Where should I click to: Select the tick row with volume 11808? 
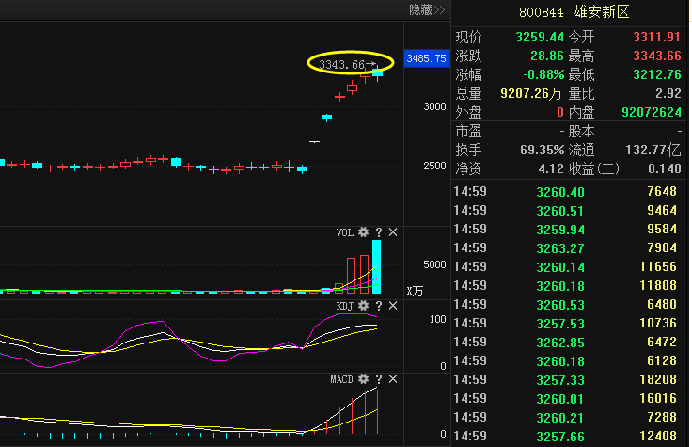pyautogui.click(x=565, y=286)
